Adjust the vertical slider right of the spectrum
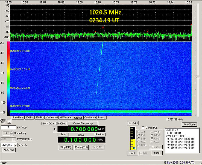 pos(197,77)
